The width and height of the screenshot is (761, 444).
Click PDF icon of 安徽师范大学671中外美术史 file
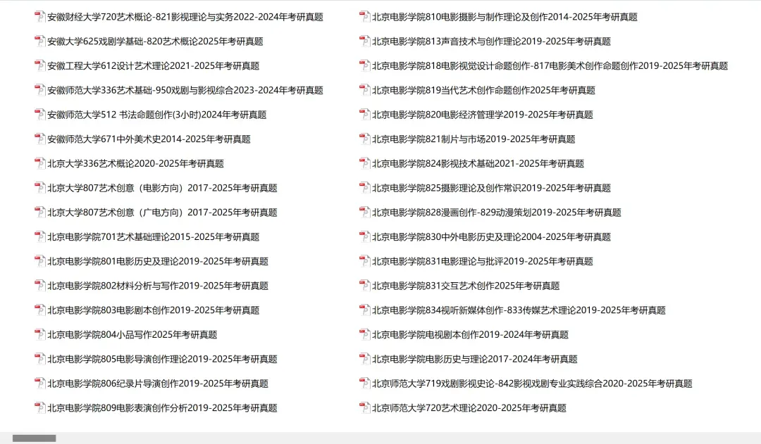(39, 139)
